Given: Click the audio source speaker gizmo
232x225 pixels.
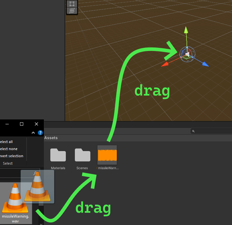Looking at the screenshot, I should tap(187, 54).
